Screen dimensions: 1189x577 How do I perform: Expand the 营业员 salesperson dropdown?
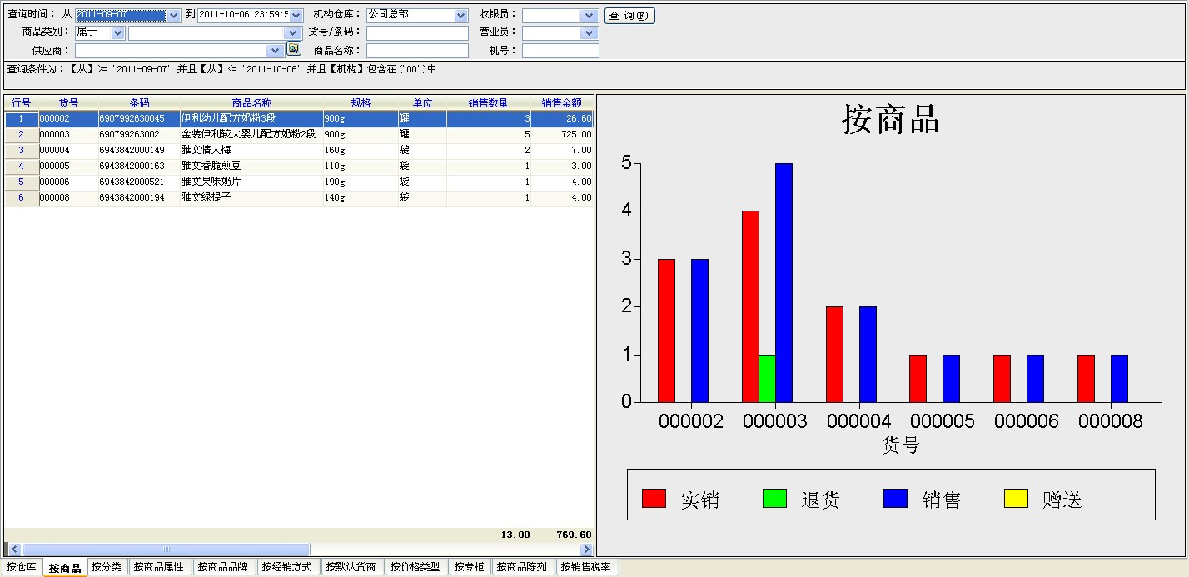tap(590, 33)
